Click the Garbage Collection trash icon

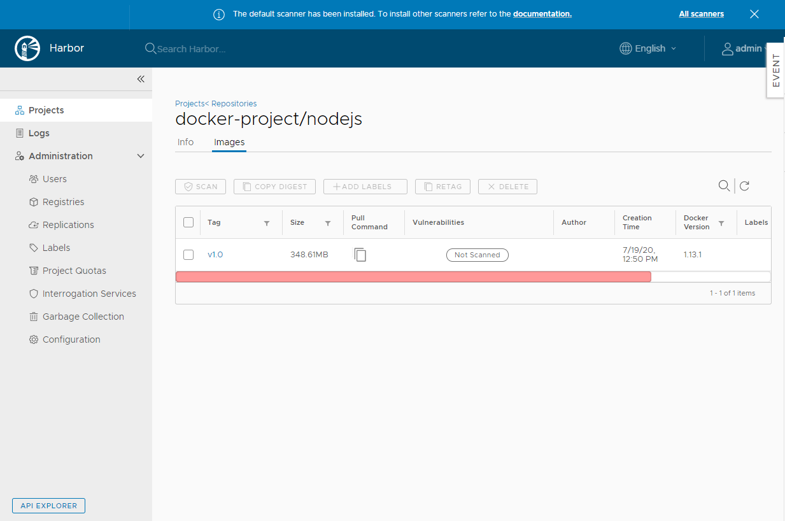point(34,317)
